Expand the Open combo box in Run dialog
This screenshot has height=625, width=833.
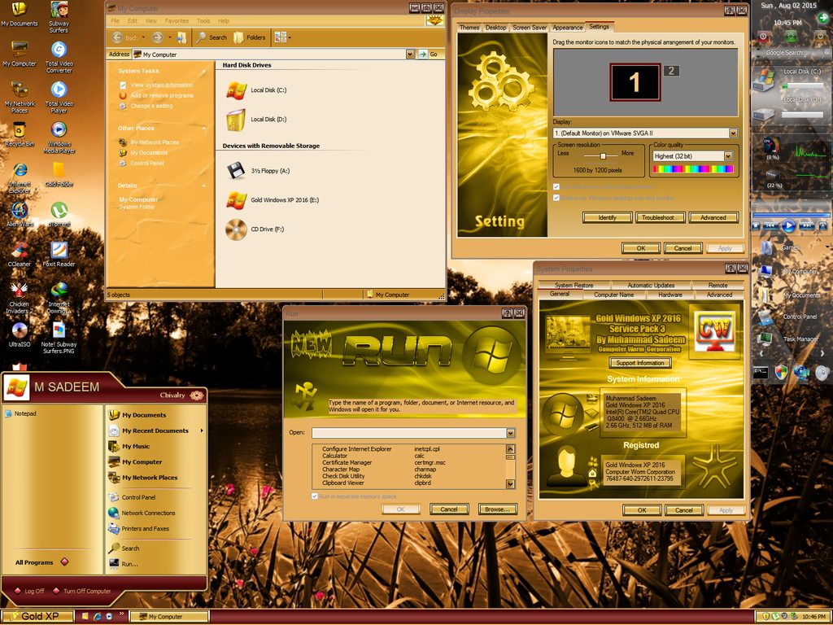click(x=512, y=432)
